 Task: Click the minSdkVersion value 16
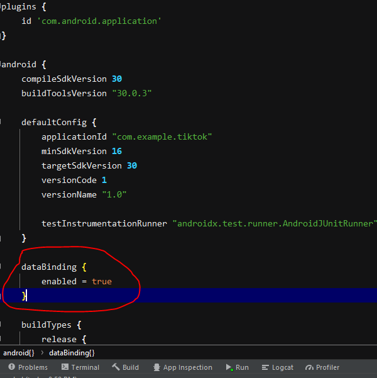tap(117, 151)
